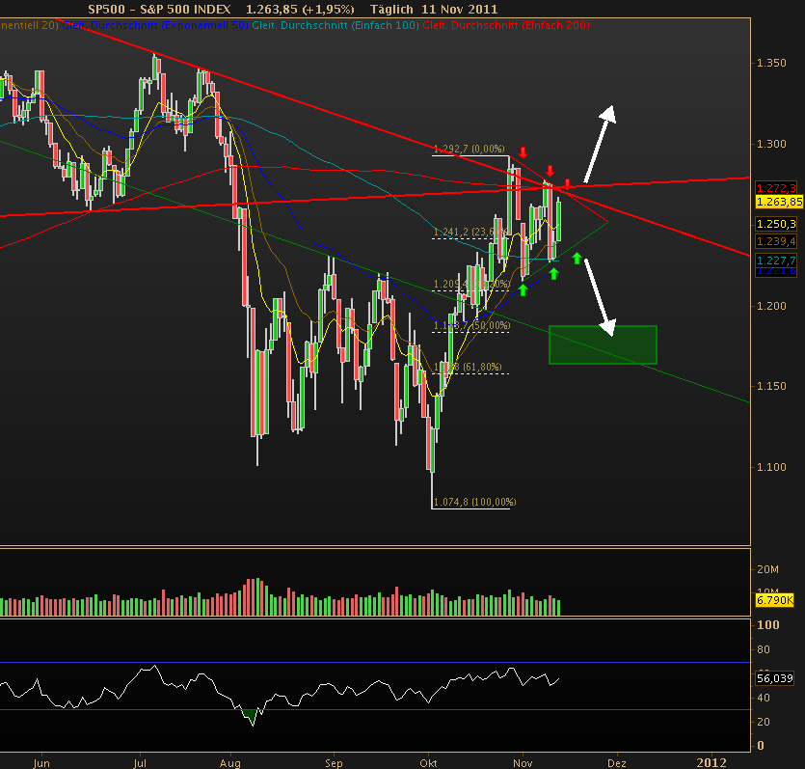Screen dimensions: 805x769
Task: Click the 1.200 price axis label
Action: (771, 306)
